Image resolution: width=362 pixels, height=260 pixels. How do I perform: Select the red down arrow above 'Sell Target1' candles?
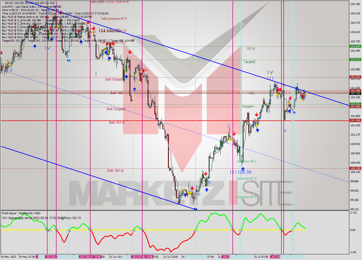point(130,52)
